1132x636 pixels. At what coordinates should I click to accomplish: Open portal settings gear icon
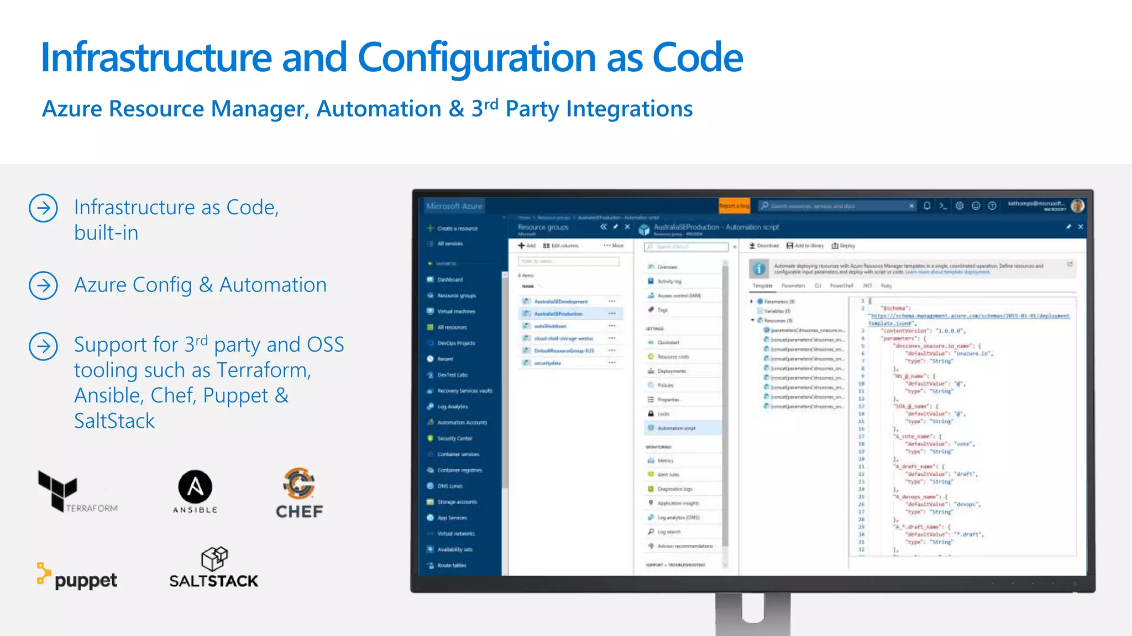pyautogui.click(x=960, y=206)
